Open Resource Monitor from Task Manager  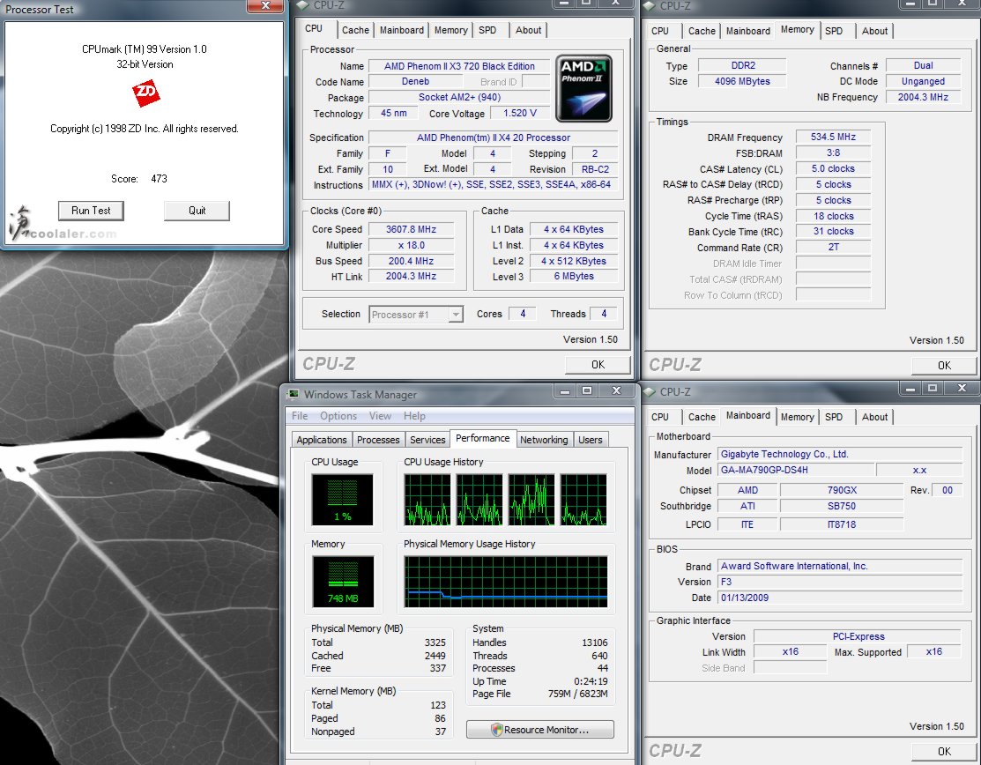[x=540, y=730]
